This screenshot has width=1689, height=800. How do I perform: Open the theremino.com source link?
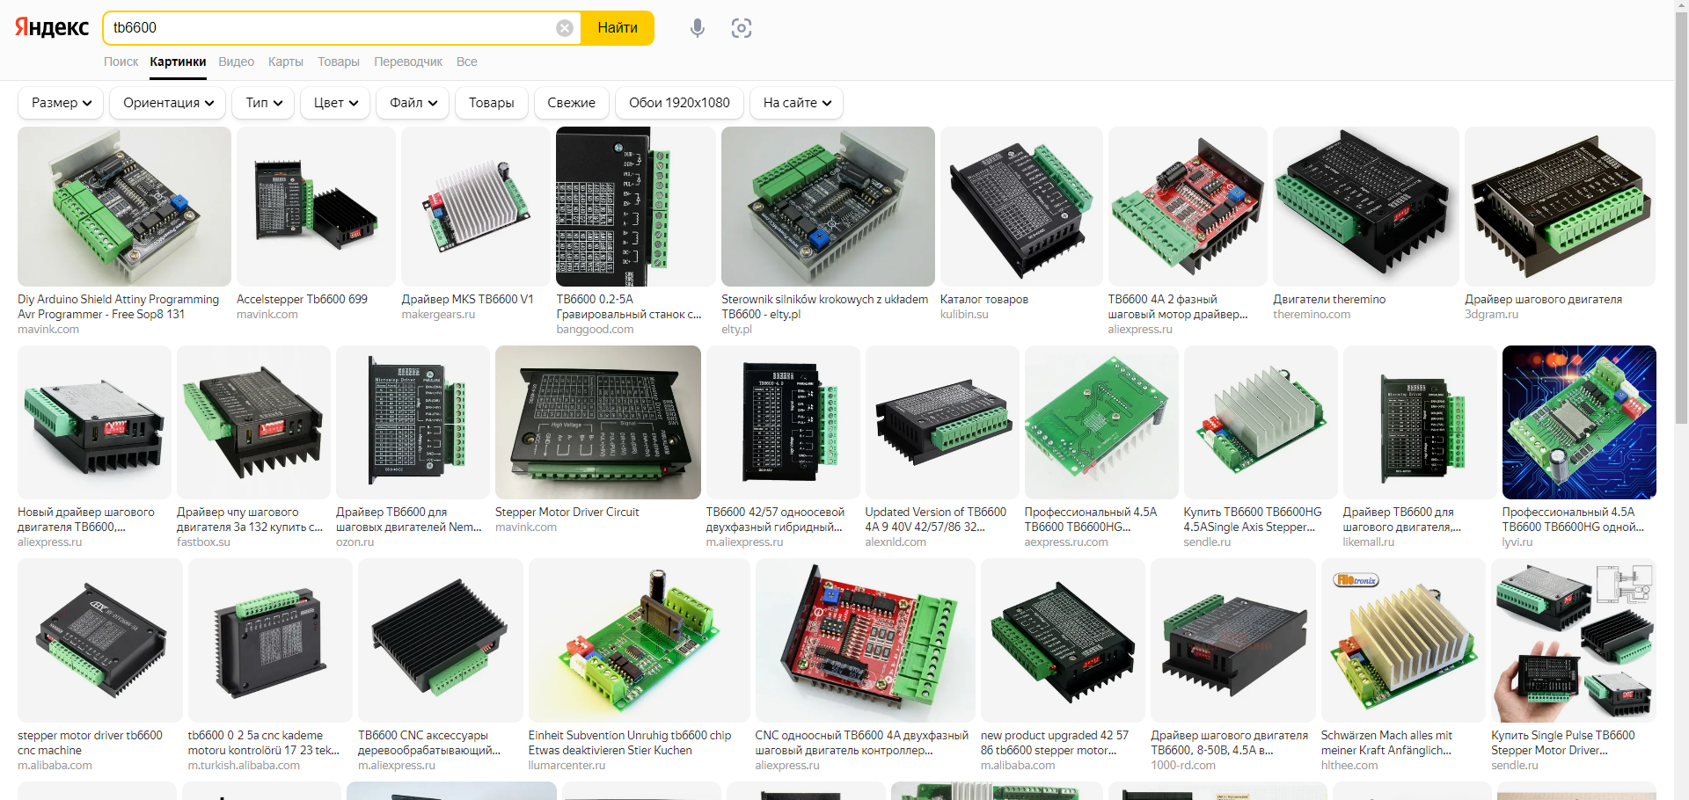1312,314
